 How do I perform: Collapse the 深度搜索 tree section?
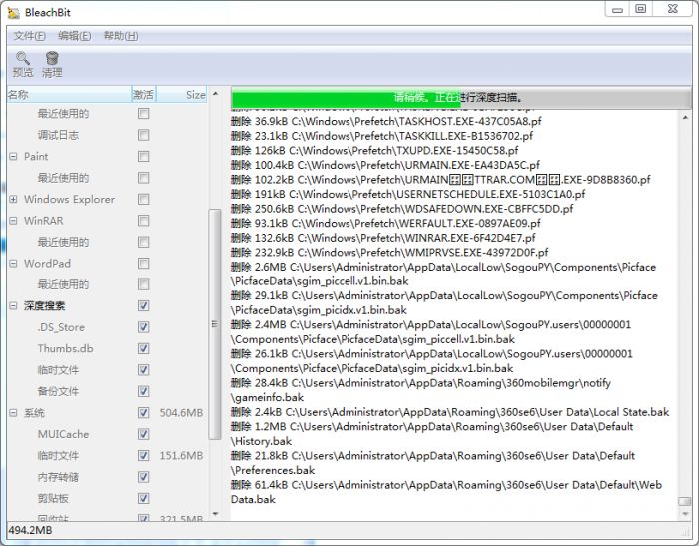click(x=13, y=306)
